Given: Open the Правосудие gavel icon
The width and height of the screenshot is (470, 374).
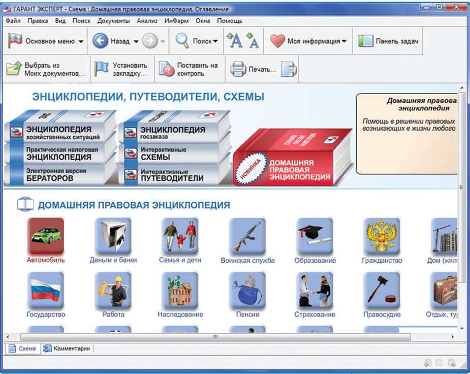Looking at the screenshot, I should tap(381, 290).
